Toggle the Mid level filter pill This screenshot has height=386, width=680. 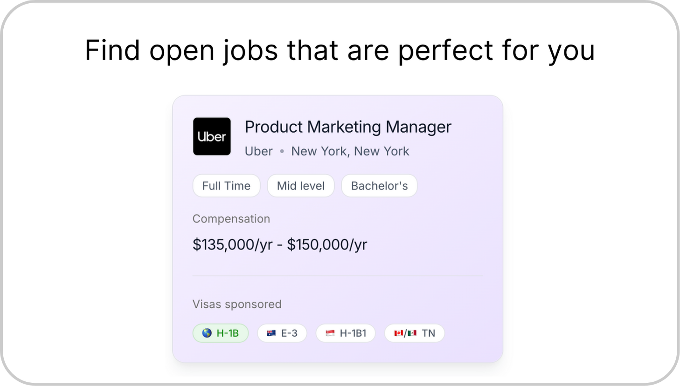[x=301, y=185]
